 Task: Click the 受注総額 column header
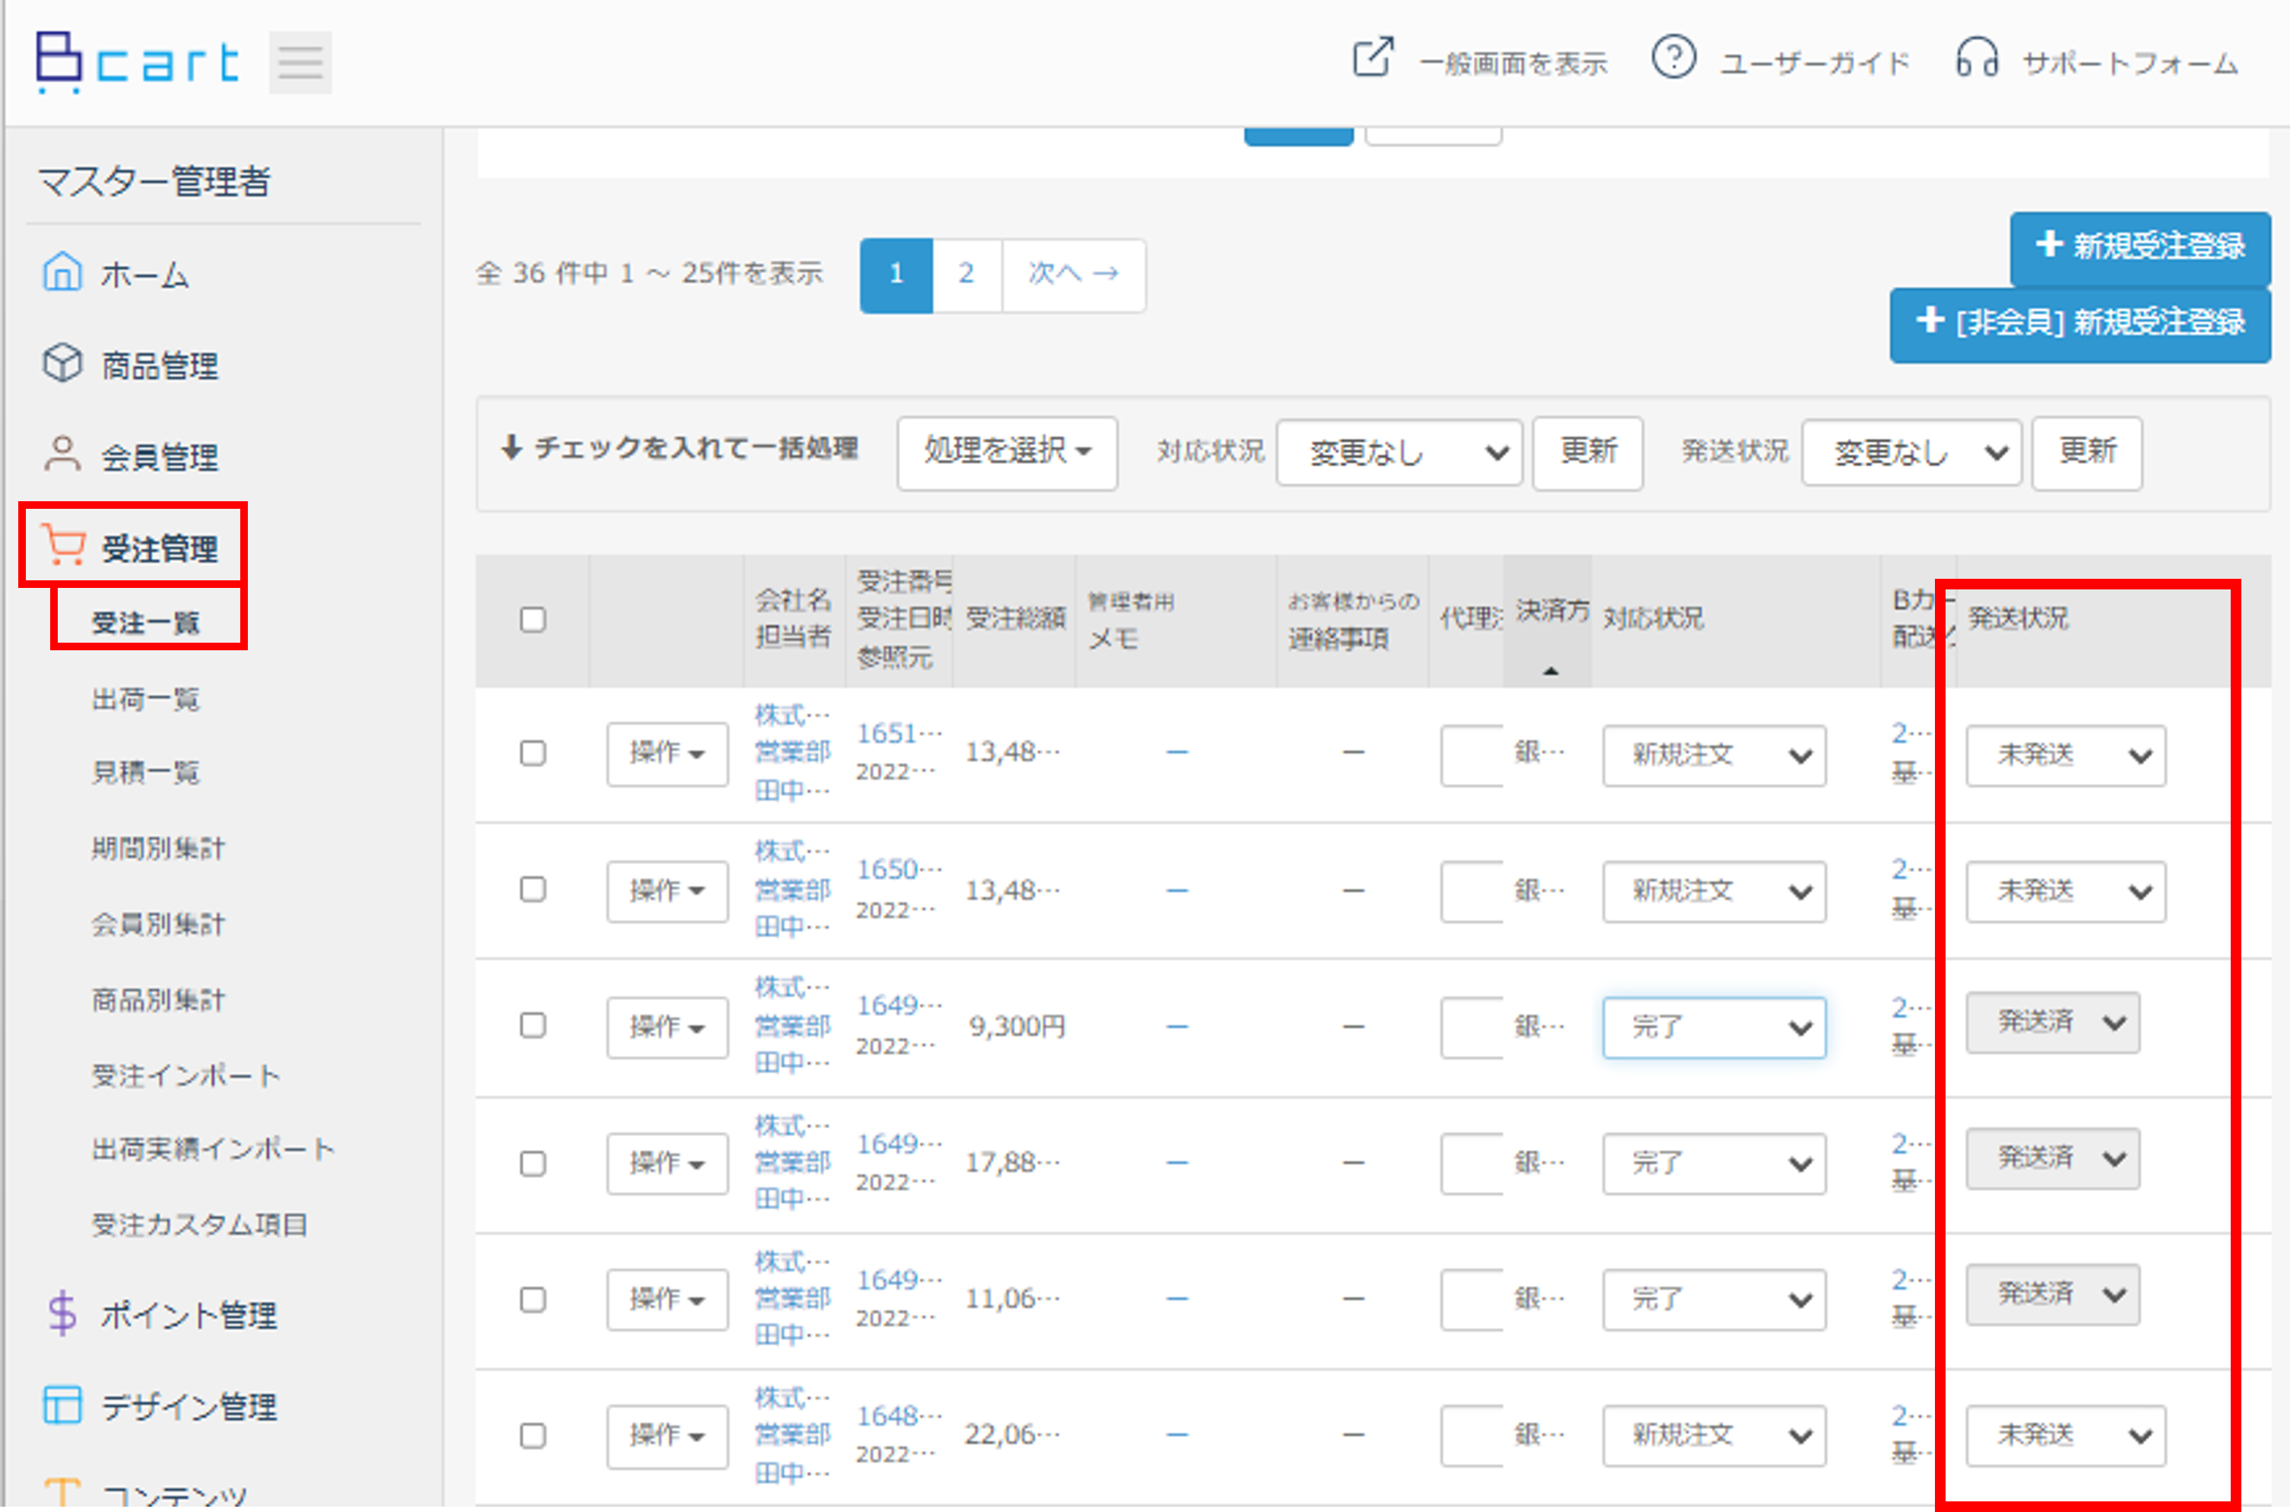tap(1015, 618)
